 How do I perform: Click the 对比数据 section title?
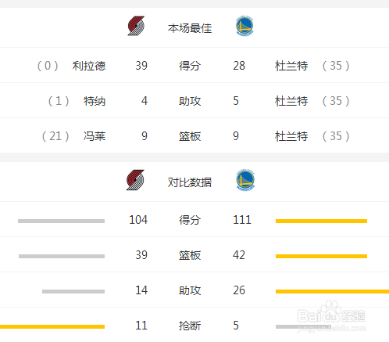click(x=190, y=182)
